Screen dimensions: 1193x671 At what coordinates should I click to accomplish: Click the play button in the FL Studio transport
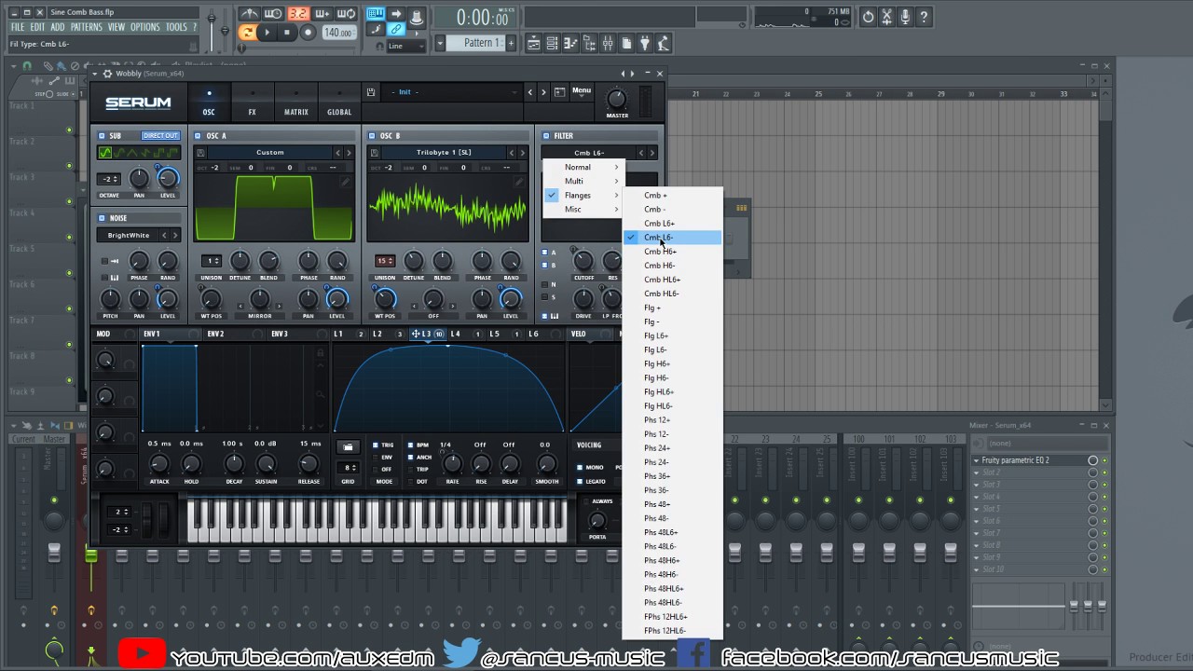pyautogui.click(x=267, y=33)
